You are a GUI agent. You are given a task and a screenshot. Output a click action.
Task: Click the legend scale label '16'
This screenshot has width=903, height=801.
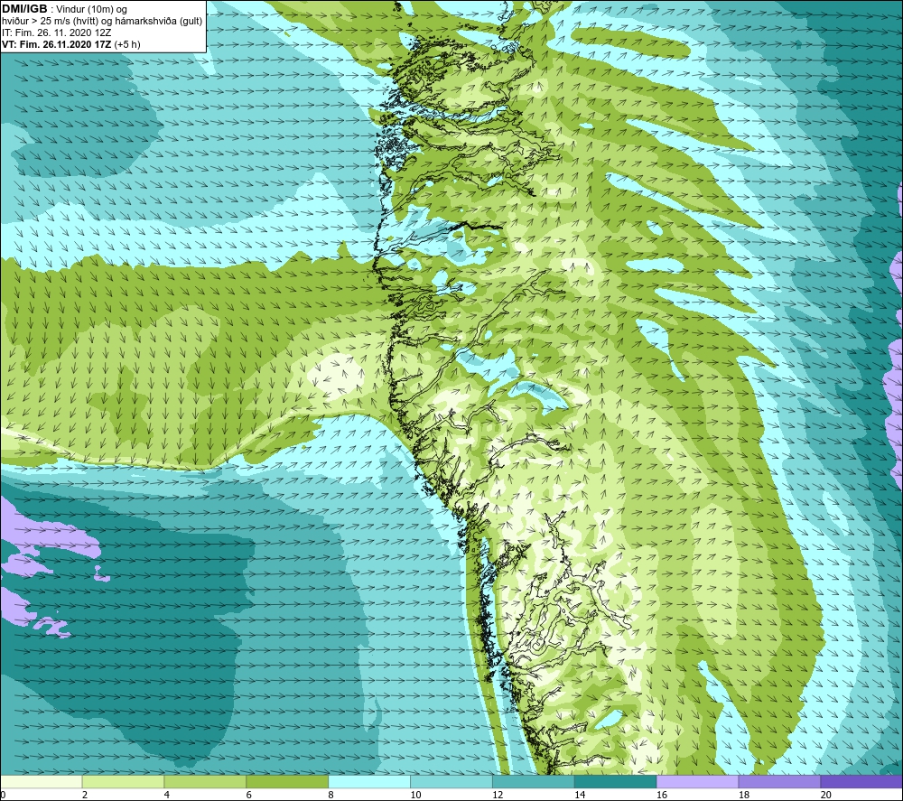click(x=662, y=795)
